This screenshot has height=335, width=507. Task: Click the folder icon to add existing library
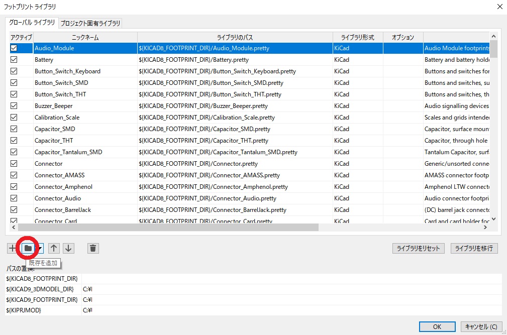pos(28,248)
